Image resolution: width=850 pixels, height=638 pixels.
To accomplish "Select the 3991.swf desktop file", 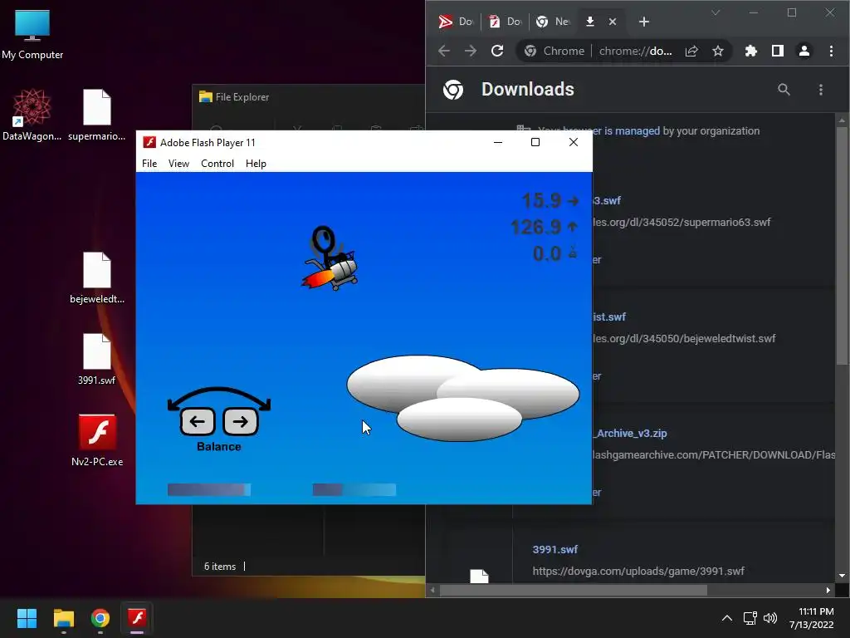I will 97,359.
